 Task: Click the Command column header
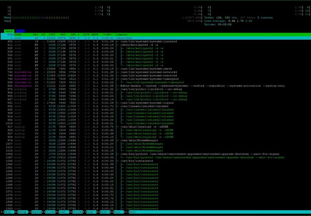click(x=121, y=35)
